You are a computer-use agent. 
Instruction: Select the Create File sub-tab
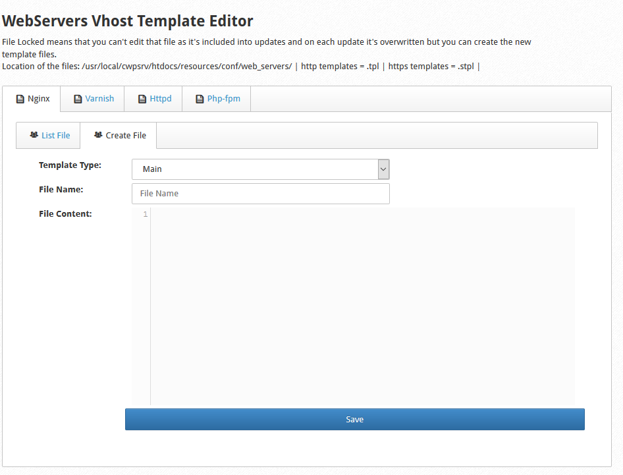click(119, 136)
